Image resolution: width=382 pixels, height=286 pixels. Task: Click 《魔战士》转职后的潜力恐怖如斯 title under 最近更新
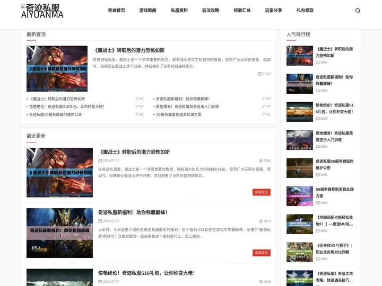(x=135, y=152)
